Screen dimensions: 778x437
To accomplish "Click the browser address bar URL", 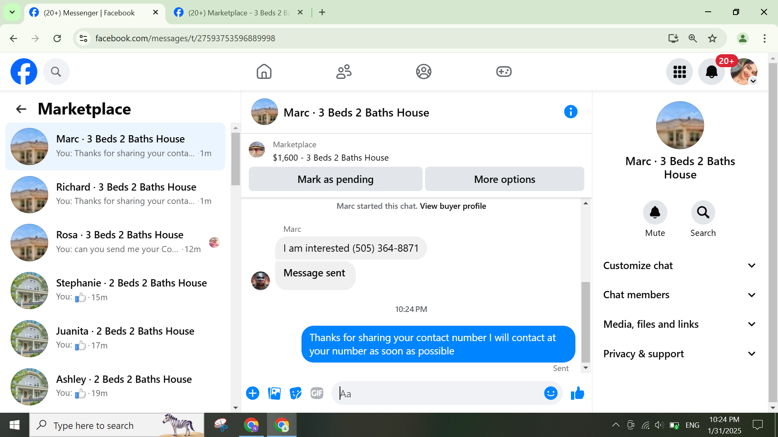I will pos(185,38).
